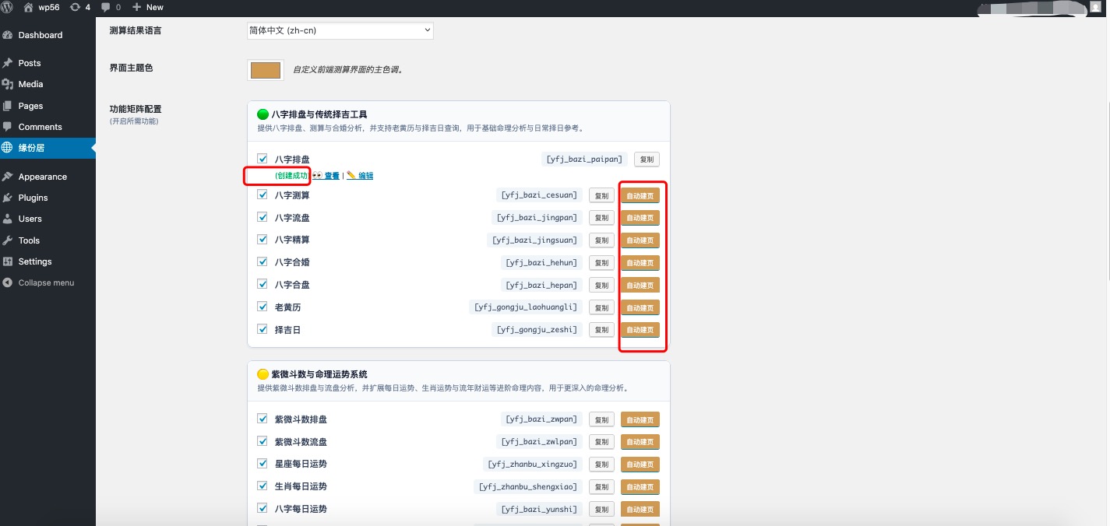Open the WordPress logo menu
This screenshot has width=1110, height=526.
click(8, 7)
